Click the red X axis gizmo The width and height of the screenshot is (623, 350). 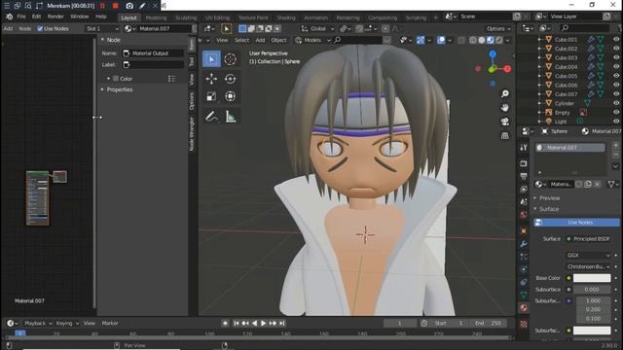(x=507, y=69)
